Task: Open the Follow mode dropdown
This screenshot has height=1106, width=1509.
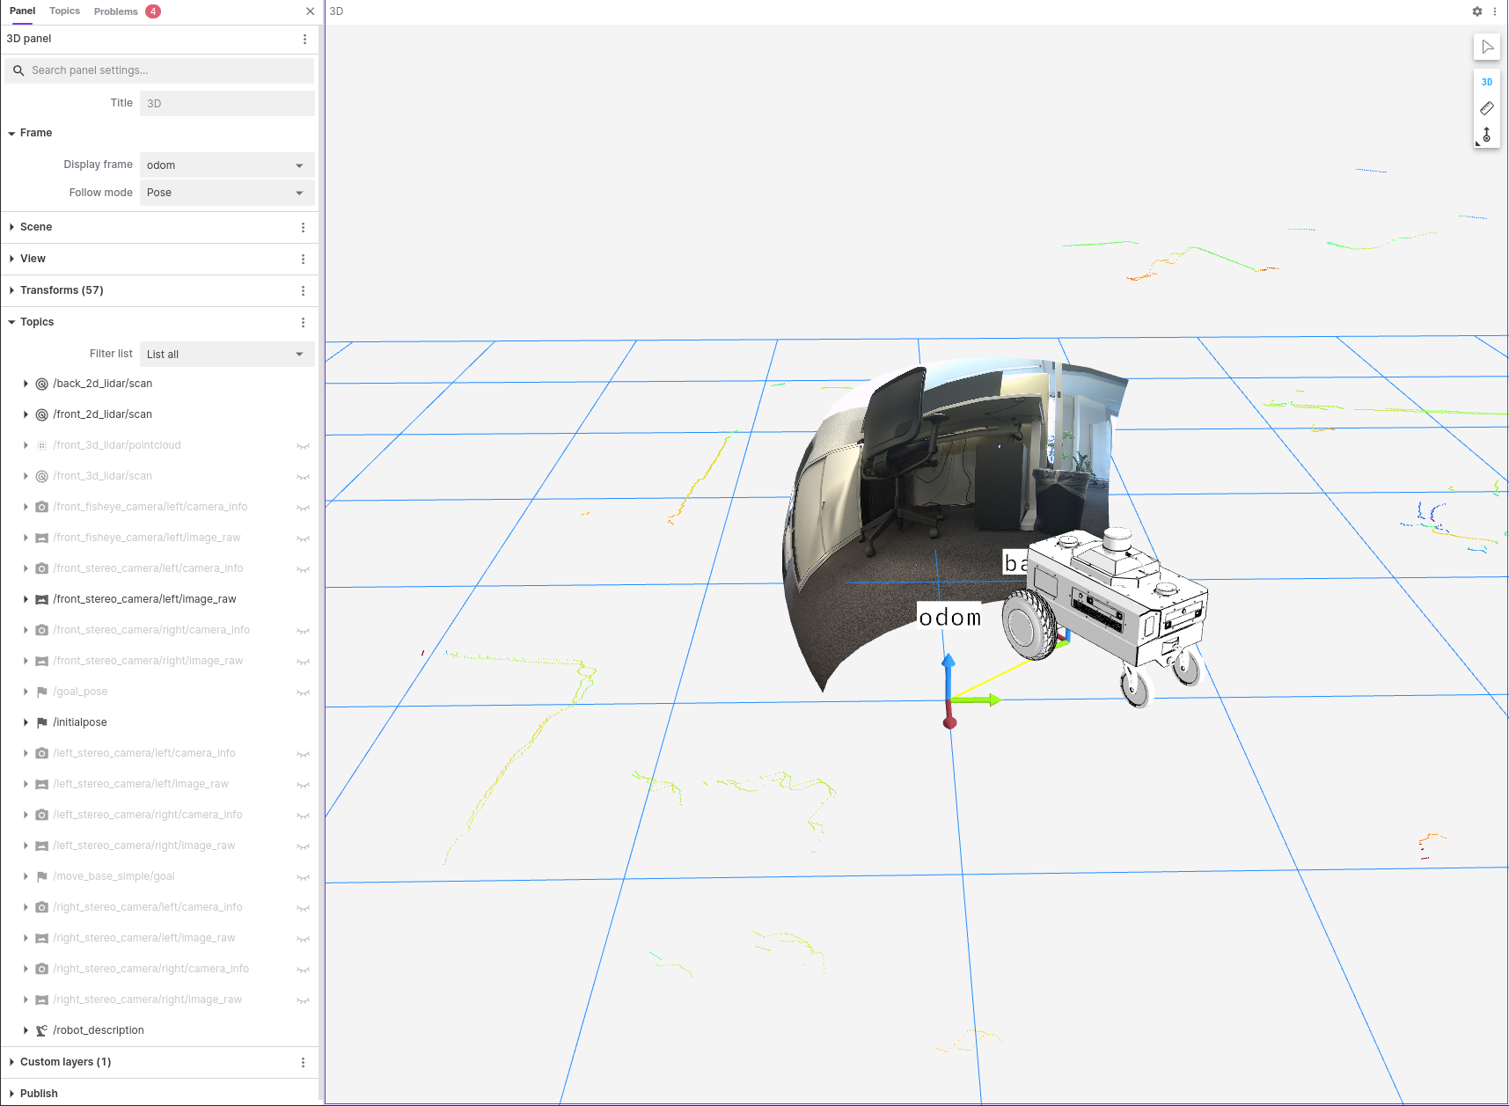Action: tap(227, 193)
